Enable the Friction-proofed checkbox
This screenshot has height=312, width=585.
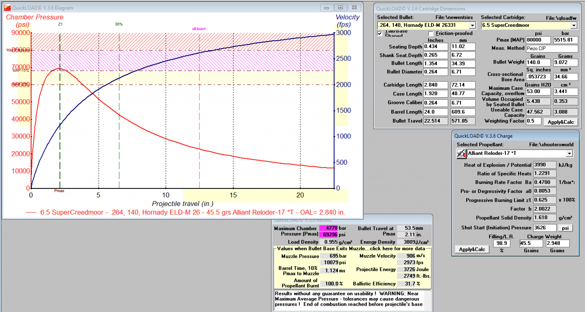431,33
